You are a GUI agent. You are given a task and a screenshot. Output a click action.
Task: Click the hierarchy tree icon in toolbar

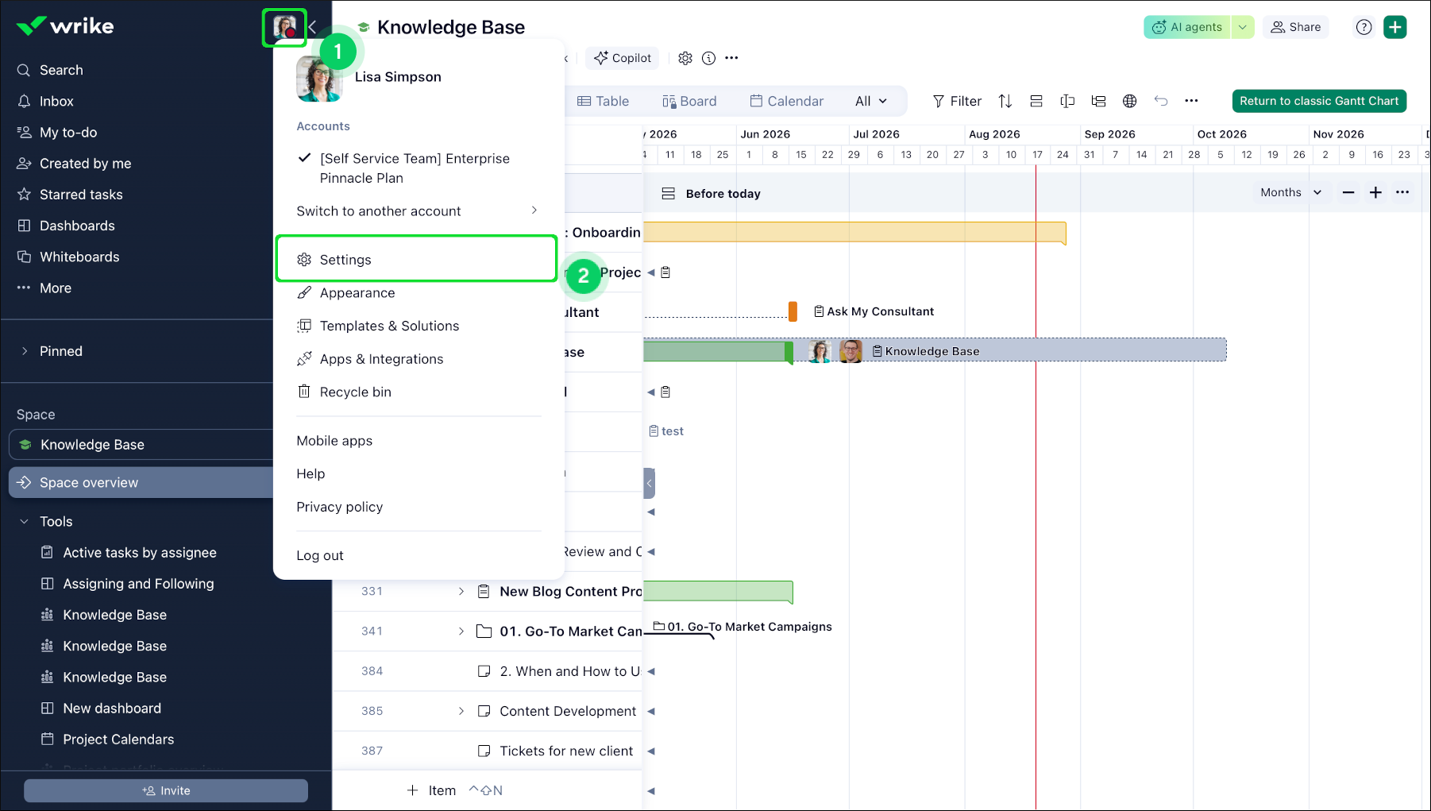[1098, 101]
